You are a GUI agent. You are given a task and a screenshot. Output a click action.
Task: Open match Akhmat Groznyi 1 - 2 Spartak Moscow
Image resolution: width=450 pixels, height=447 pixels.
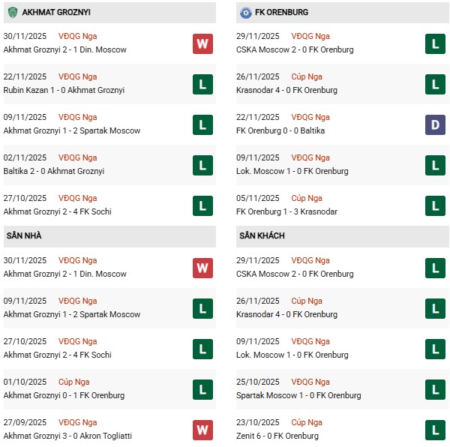click(x=72, y=130)
